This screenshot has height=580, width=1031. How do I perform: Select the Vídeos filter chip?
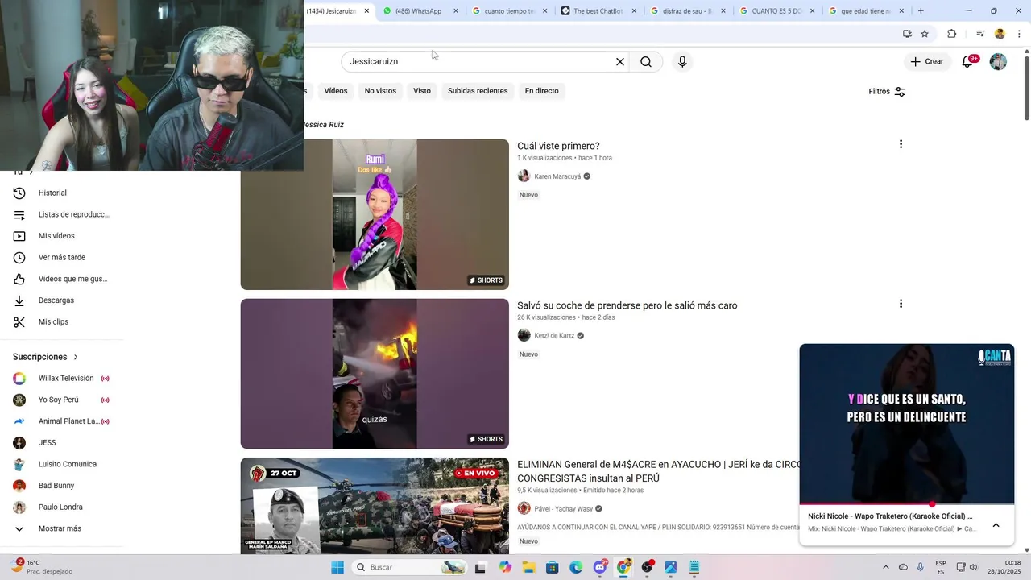(x=336, y=91)
